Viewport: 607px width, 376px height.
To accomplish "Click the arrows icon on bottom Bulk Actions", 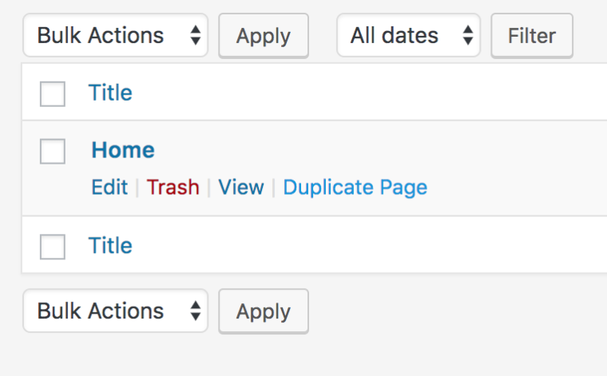I will click(x=195, y=311).
